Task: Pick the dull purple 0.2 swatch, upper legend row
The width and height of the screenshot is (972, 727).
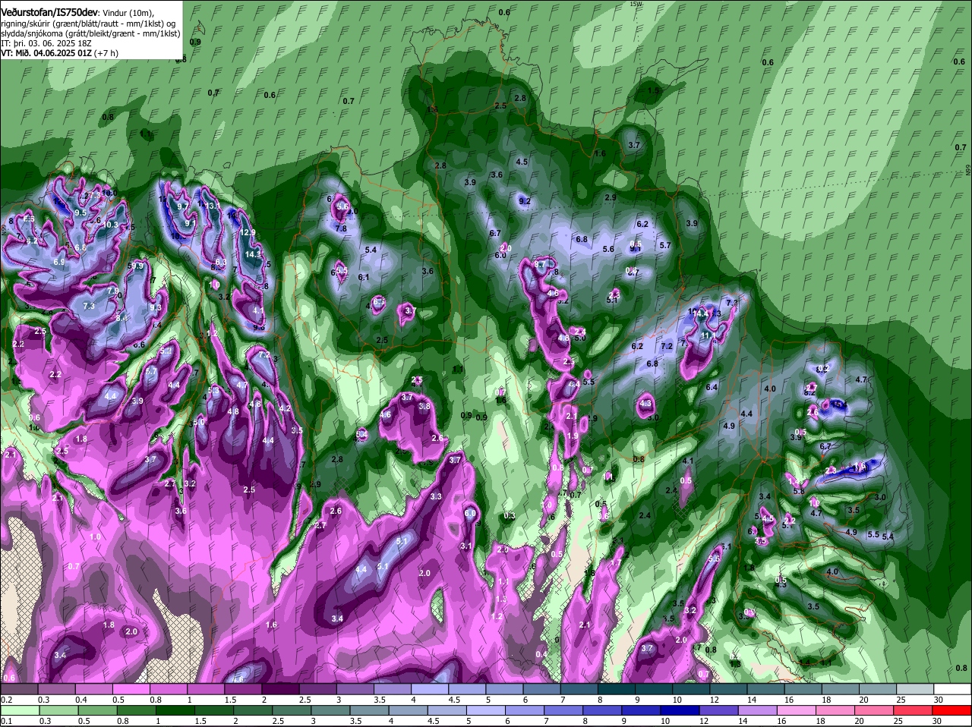Action: 18,688
